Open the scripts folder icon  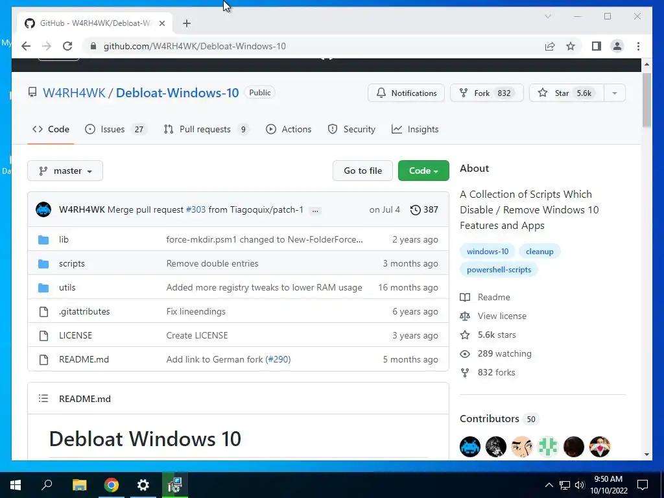coord(43,264)
